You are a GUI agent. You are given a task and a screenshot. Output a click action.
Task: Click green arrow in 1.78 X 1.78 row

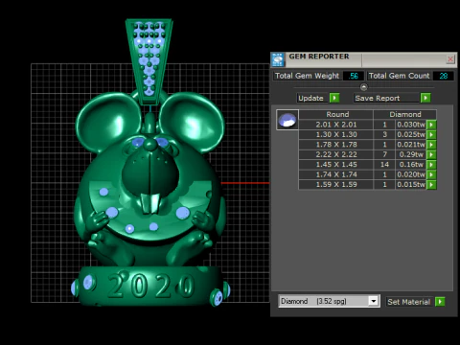pos(431,145)
